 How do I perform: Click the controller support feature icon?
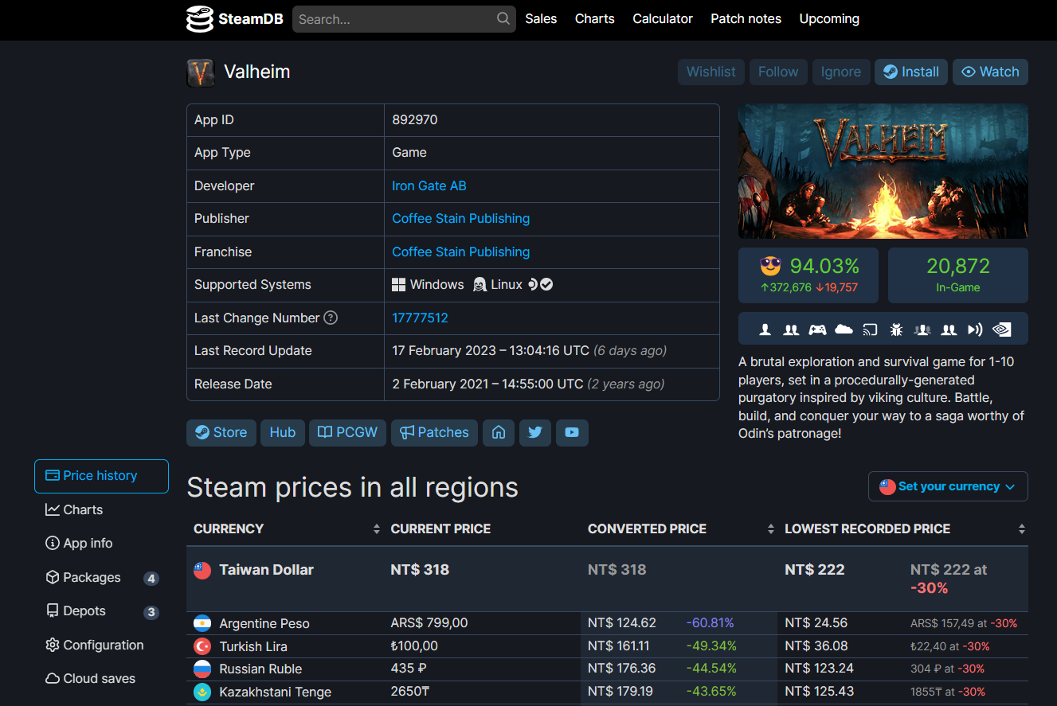coord(817,329)
